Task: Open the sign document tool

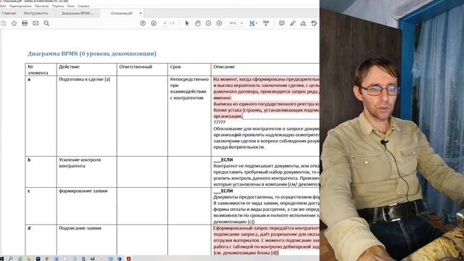Action: (x=303, y=23)
